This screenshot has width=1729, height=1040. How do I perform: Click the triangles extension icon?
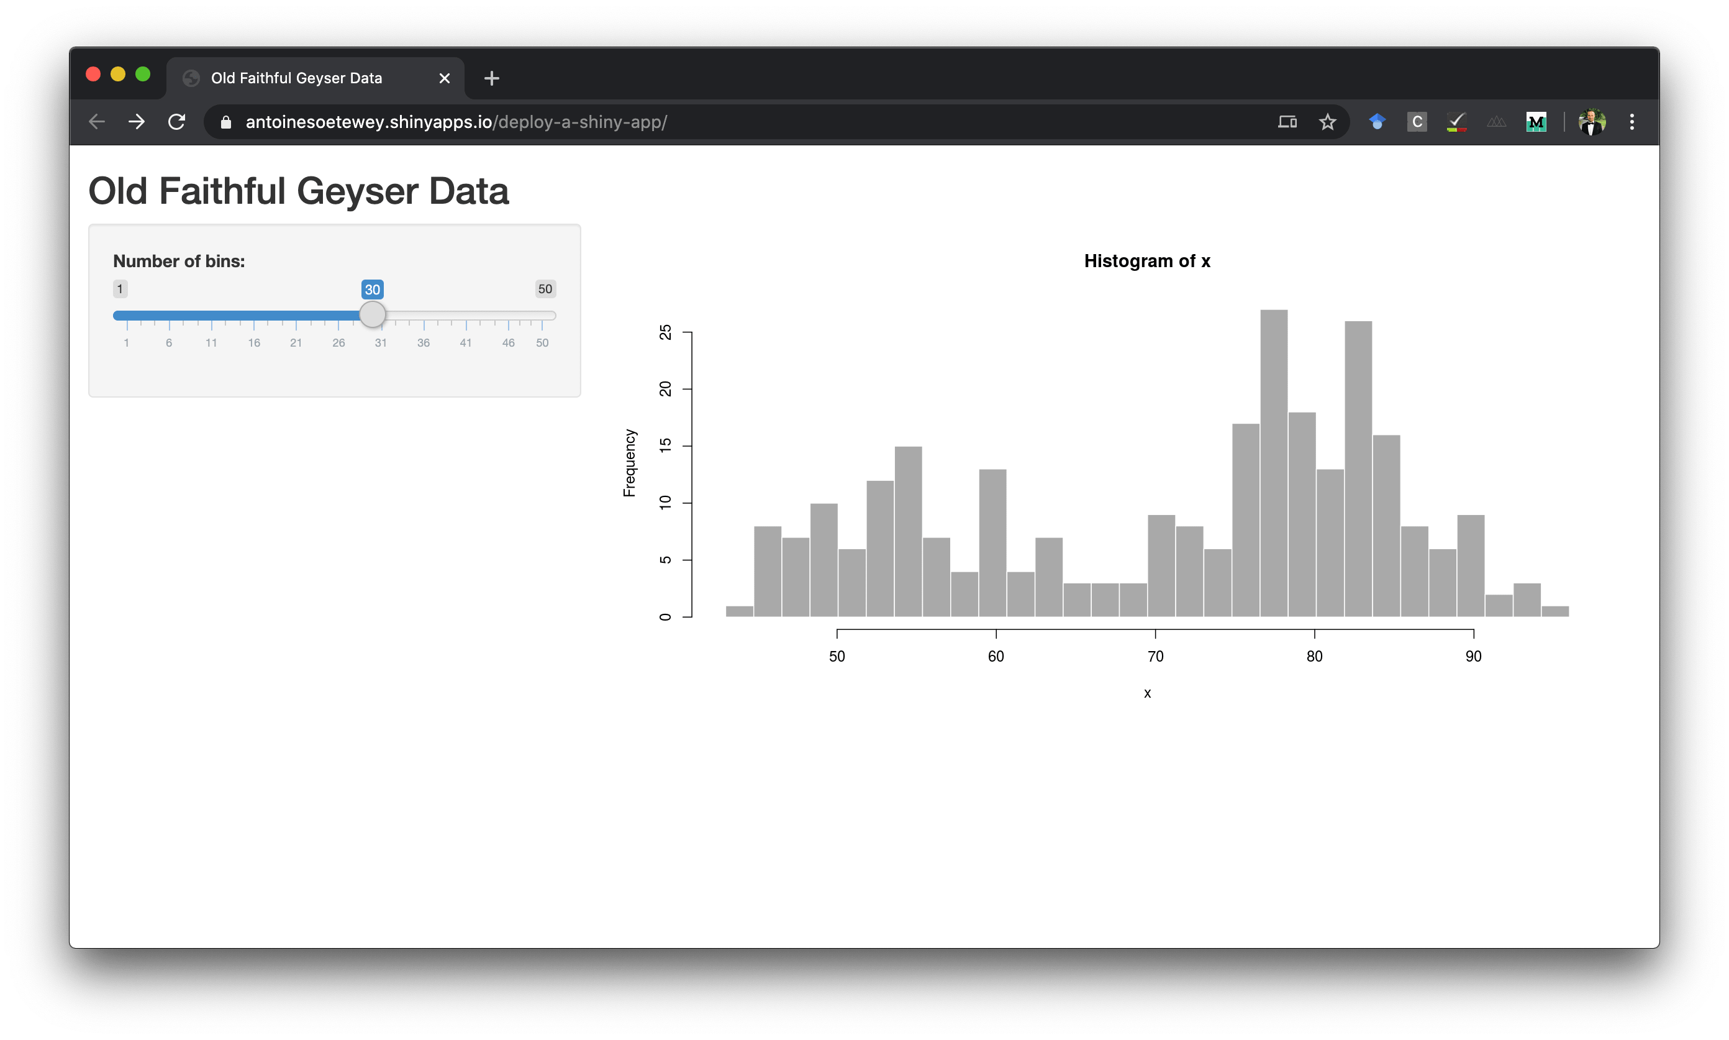point(1496,122)
